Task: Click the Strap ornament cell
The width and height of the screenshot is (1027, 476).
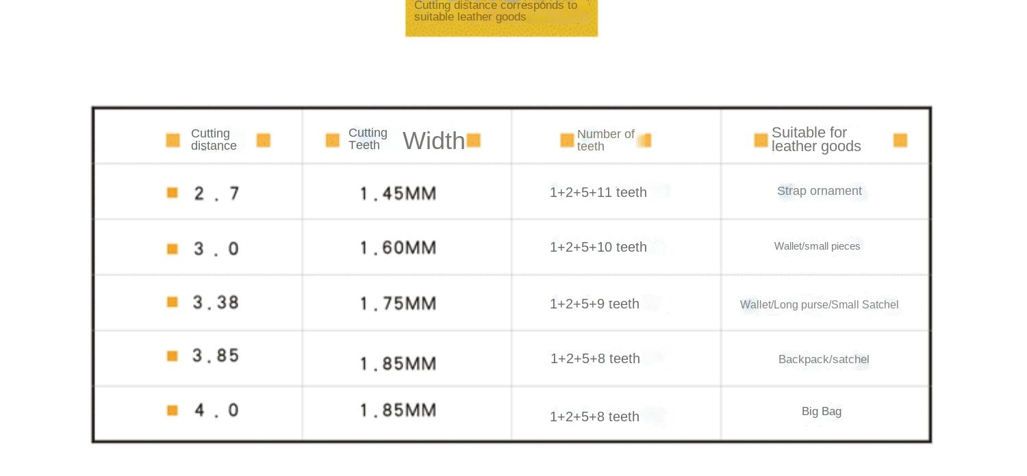Action: [820, 191]
